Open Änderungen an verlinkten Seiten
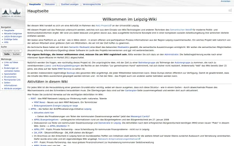Viewport: 234px width, 146px height. (12, 70)
